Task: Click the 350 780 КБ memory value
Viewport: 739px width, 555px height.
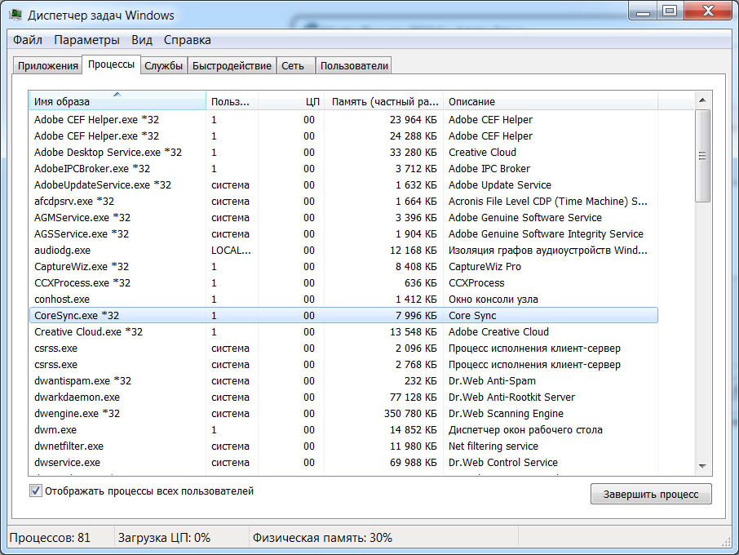Action: pyautogui.click(x=410, y=414)
